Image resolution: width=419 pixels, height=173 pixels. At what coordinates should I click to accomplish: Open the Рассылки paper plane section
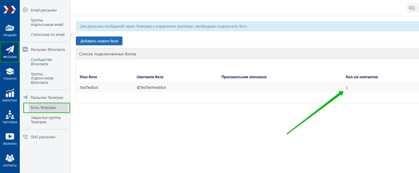pos(10,52)
